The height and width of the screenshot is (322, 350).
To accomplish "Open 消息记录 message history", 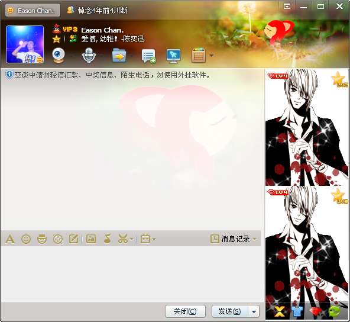I will pos(230,239).
